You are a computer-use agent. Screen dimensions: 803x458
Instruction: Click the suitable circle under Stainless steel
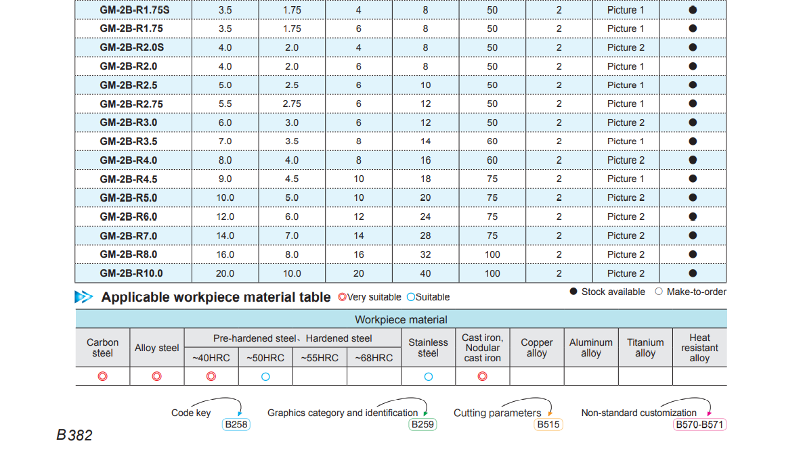[428, 376]
